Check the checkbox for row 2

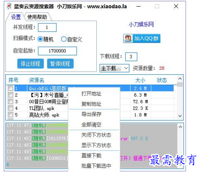[x=11, y=95]
